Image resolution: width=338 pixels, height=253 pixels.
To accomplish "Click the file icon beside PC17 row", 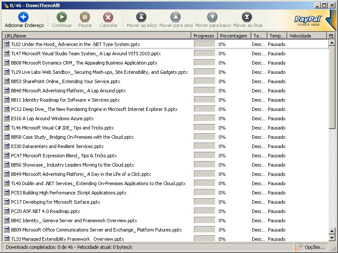I will coord(7,202).
